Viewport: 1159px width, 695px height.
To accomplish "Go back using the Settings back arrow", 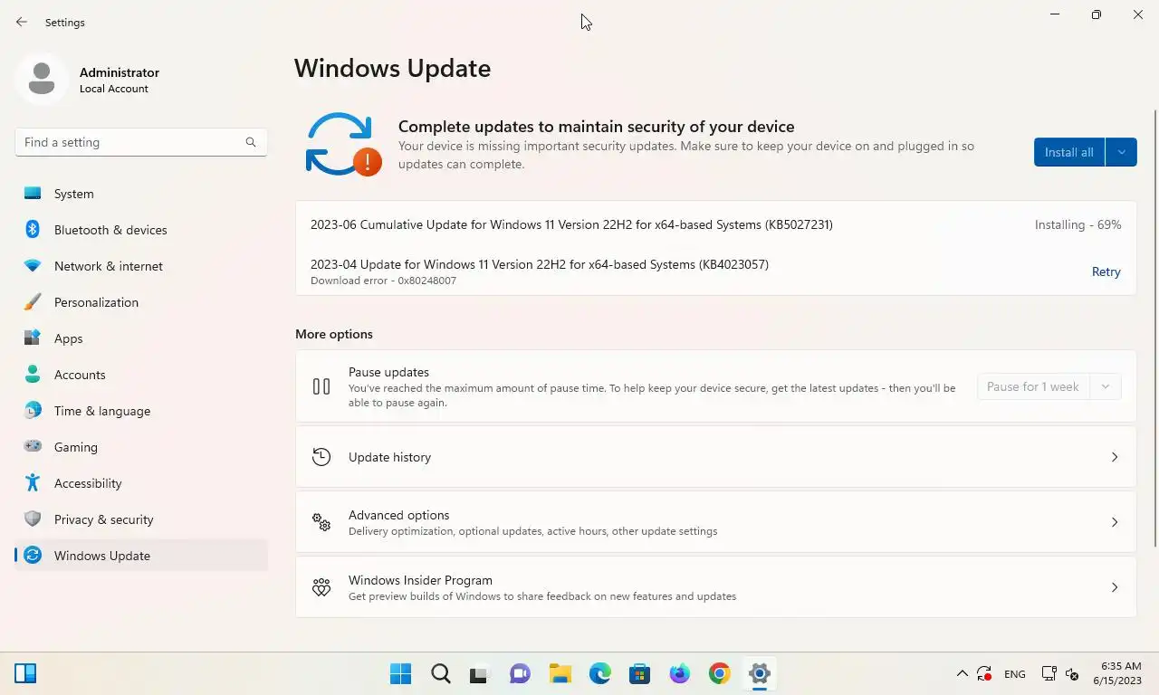I will pyautogui.click(x=22, y=22).
